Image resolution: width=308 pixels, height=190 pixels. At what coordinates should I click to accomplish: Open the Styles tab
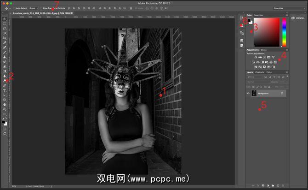[263, 49]
